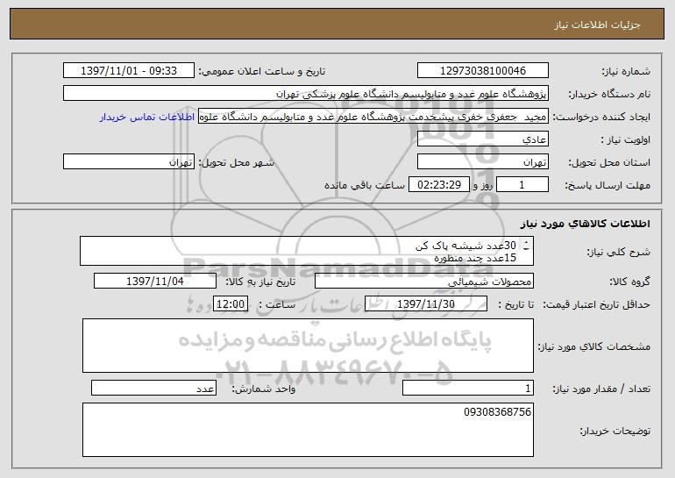Click the delivery city field شهر محل تحویل

point(129,162)
